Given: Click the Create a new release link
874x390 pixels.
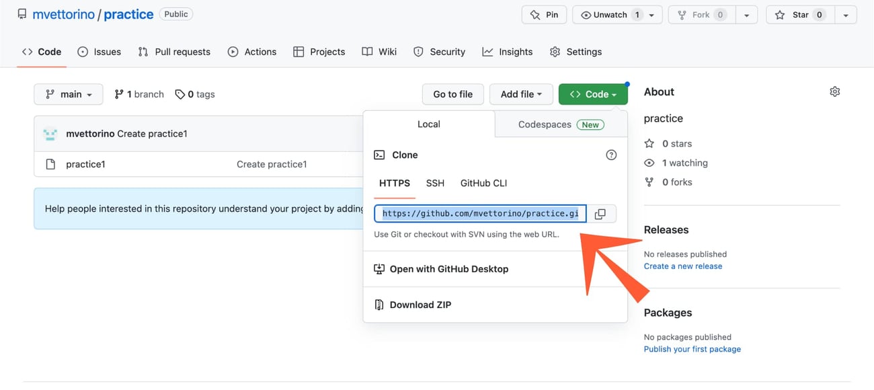Looking at the screenshot, I should click(682, 266).
